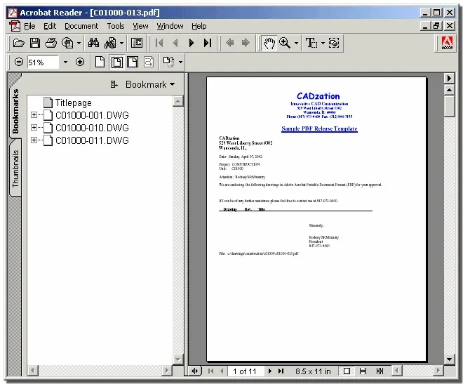Click the status bar navigation pane toggle

pos(194,371)
